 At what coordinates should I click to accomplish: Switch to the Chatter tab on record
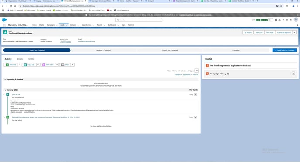[x=31, y=59]
